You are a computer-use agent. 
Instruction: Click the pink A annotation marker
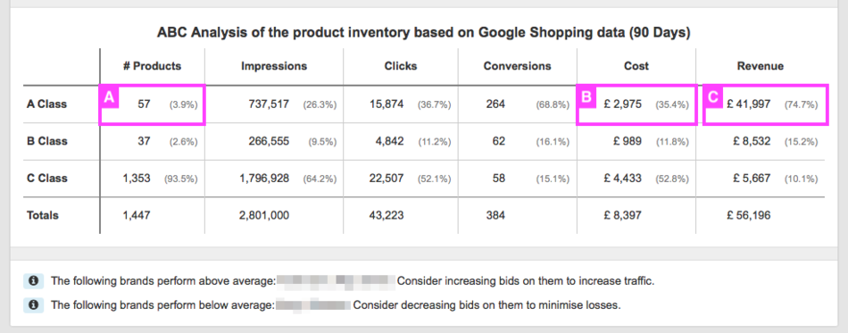click(109, 96)
